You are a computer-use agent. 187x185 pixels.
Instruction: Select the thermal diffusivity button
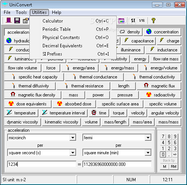(30, 86)
